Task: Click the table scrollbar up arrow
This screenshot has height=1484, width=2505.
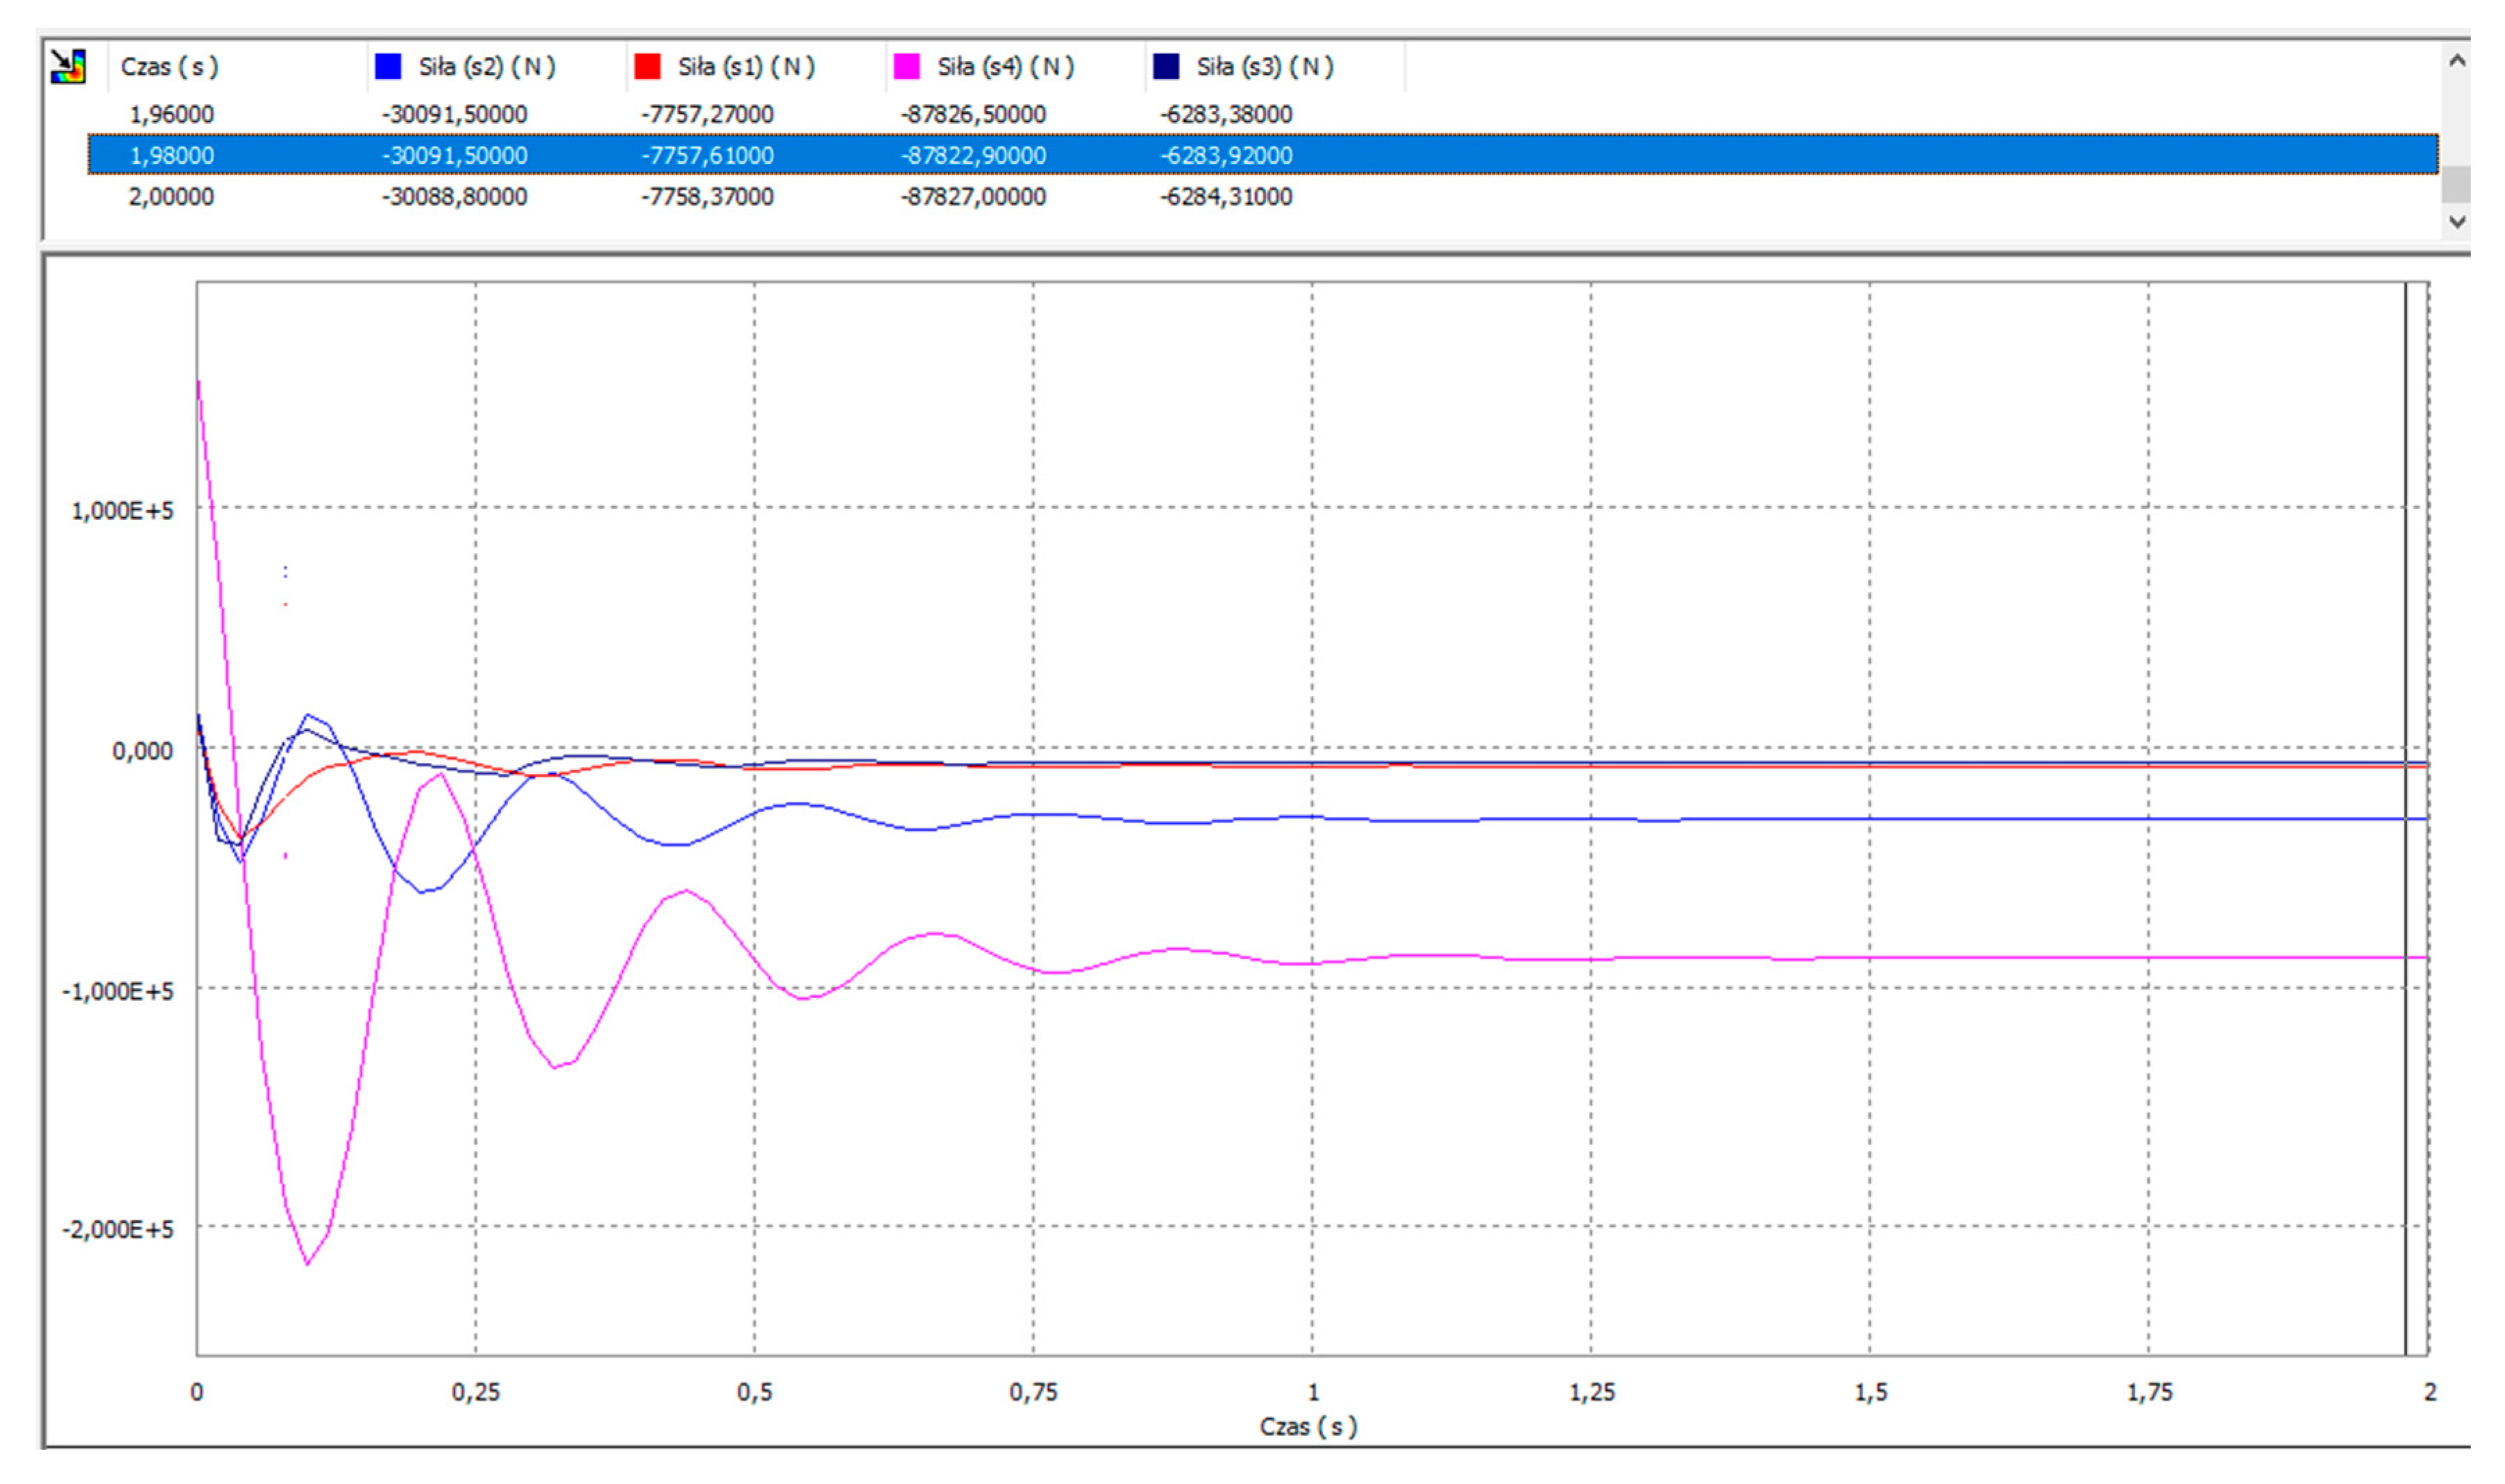Action: [2457, 61]
